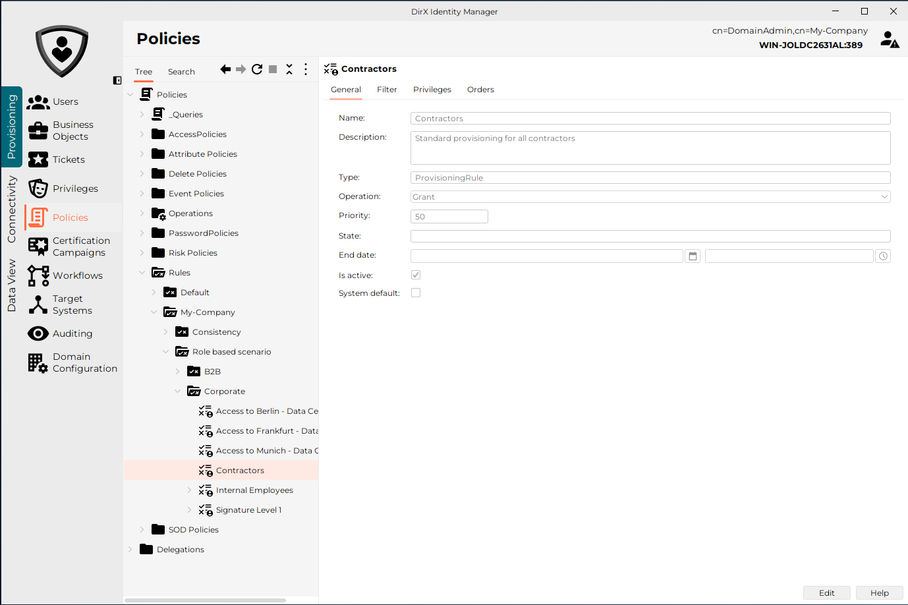Toggle the sidebar collapse icon
This screenshot has width=908, height=605.
[x=117, y=80]
